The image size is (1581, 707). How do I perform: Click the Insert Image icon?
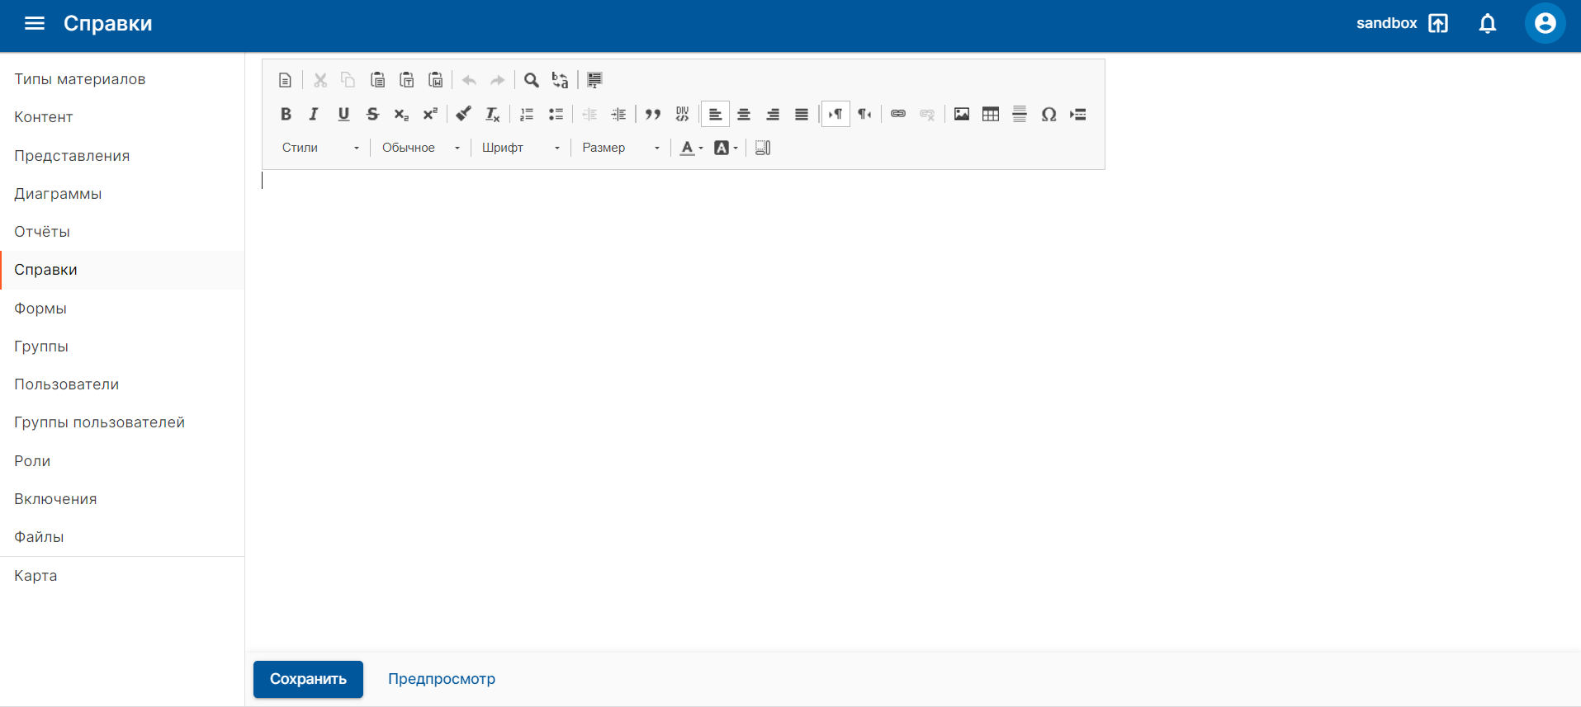pos(962,114)
